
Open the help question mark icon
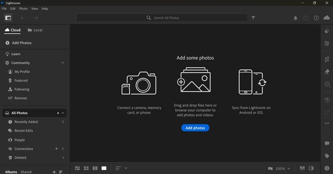(x=316, y=18)
